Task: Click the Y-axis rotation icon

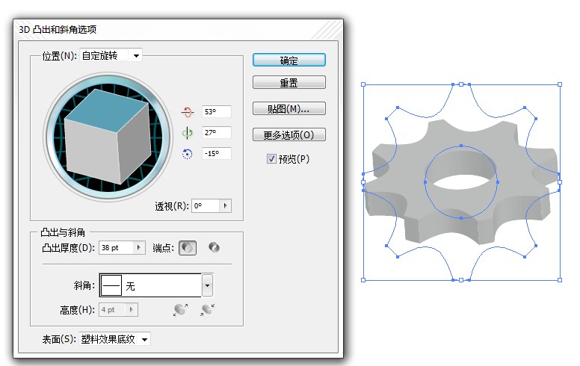Action: [188, 133]
